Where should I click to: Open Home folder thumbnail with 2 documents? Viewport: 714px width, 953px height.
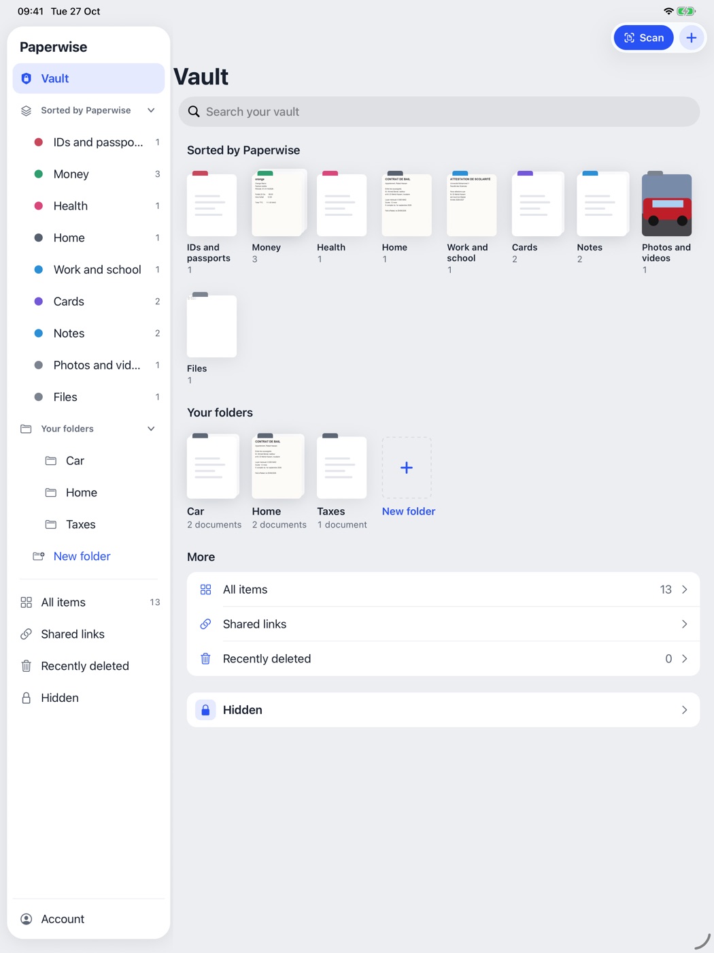[278, 466]
